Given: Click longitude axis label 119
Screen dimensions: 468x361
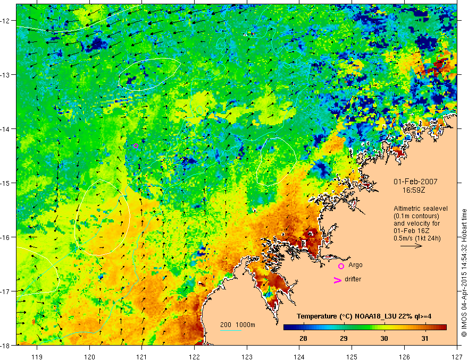Looking at the screenshot, I should 37,357.
